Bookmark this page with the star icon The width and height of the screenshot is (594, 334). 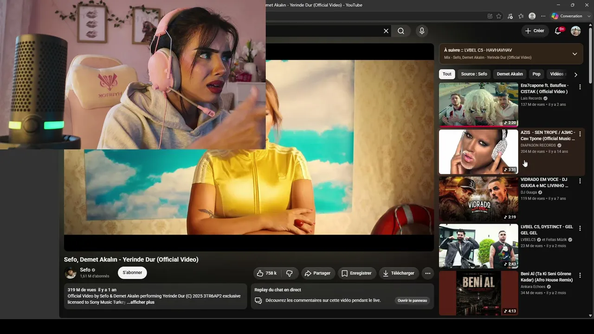499,16
